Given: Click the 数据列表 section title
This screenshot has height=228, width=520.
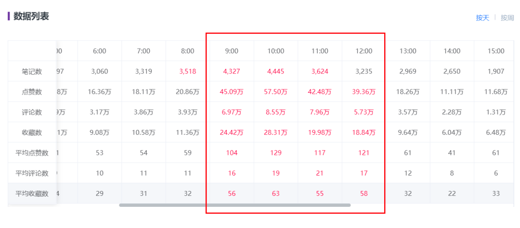Looking at the screenshot, I should click(x=31, y=16).
